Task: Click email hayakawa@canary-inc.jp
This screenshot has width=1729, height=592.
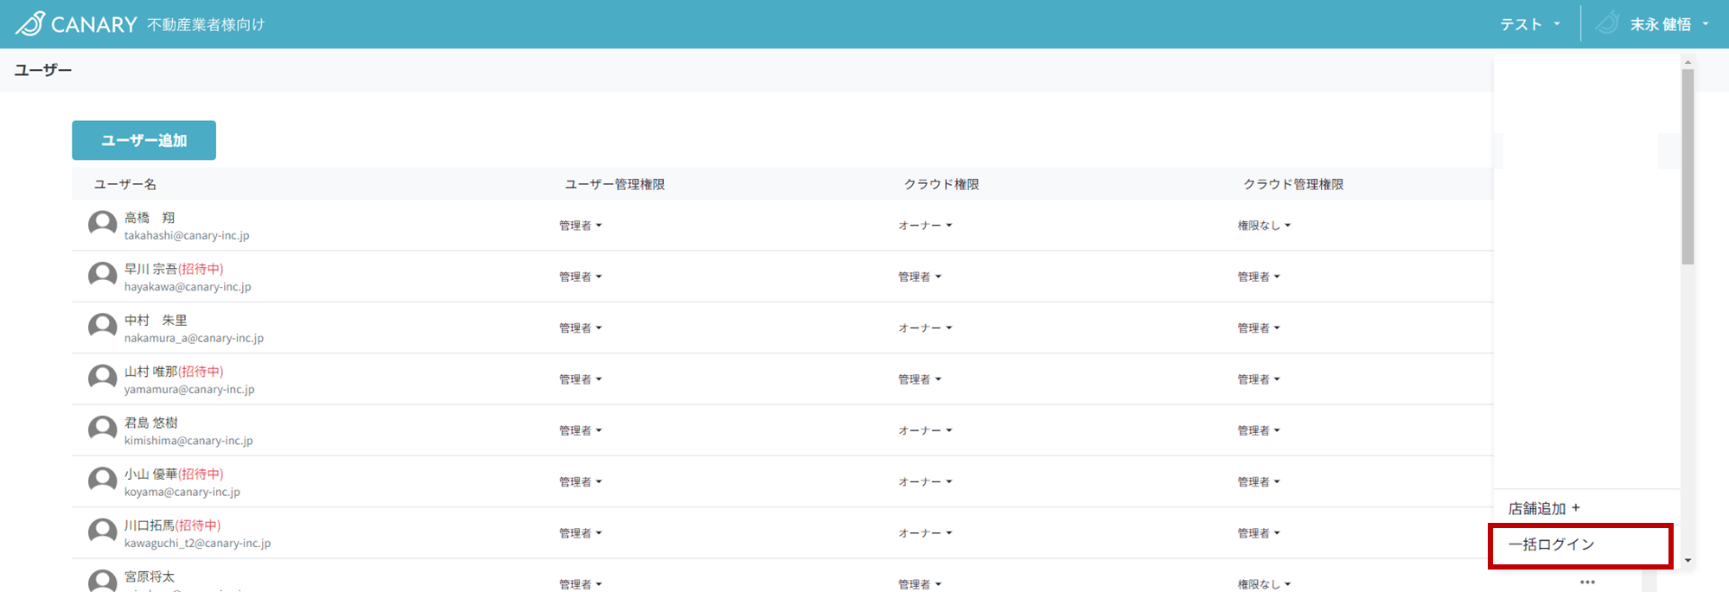Action: click(x=188, y=287)
